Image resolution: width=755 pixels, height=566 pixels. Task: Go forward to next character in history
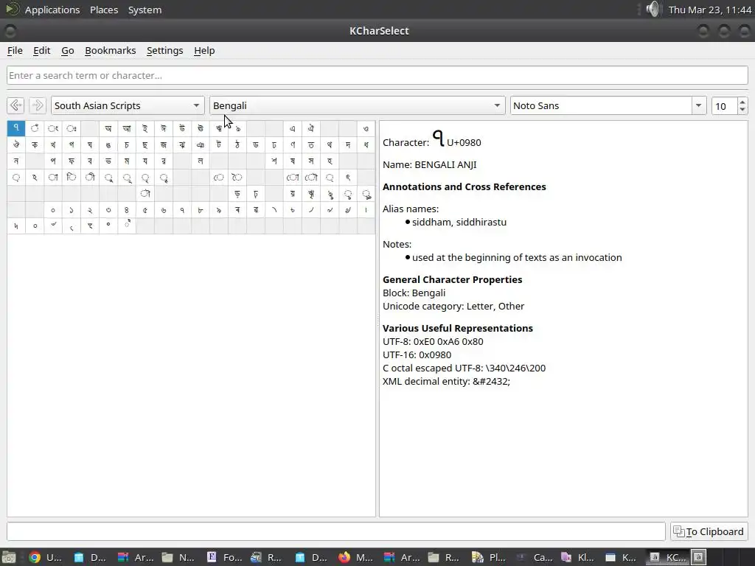coord(37,105)
